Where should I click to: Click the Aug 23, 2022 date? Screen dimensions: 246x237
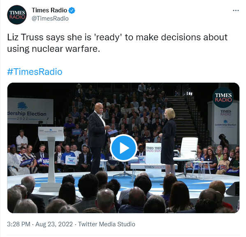click(x=54, y=224)
